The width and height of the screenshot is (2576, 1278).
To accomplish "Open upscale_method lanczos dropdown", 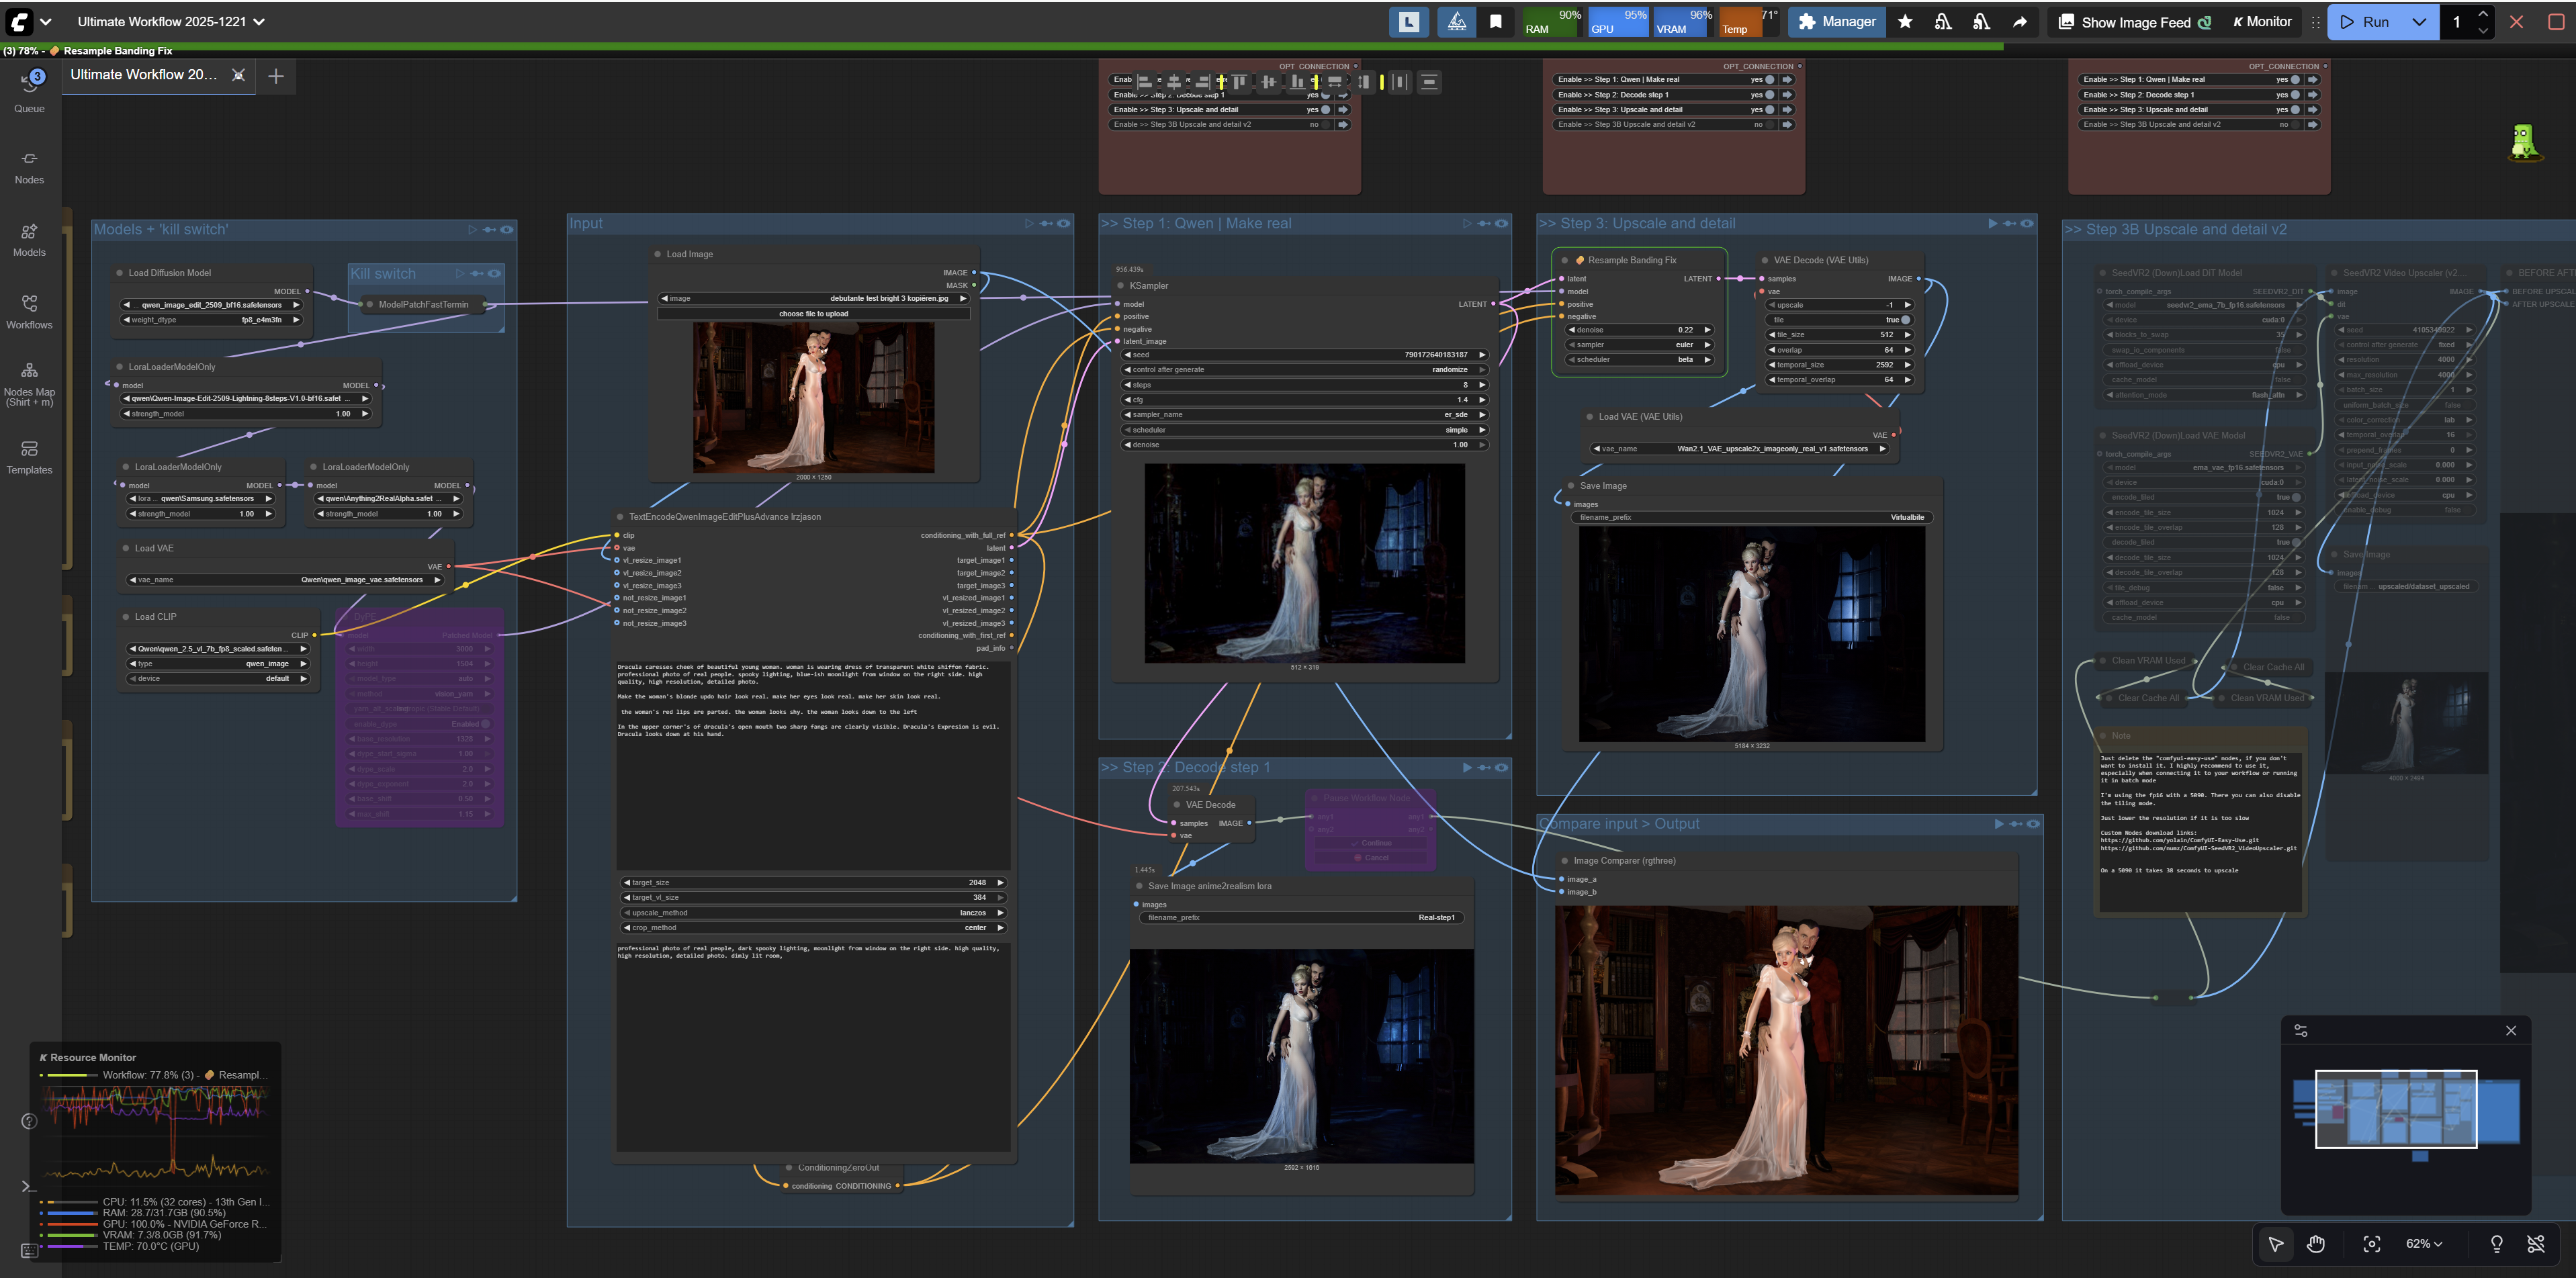I will [813, 913].
